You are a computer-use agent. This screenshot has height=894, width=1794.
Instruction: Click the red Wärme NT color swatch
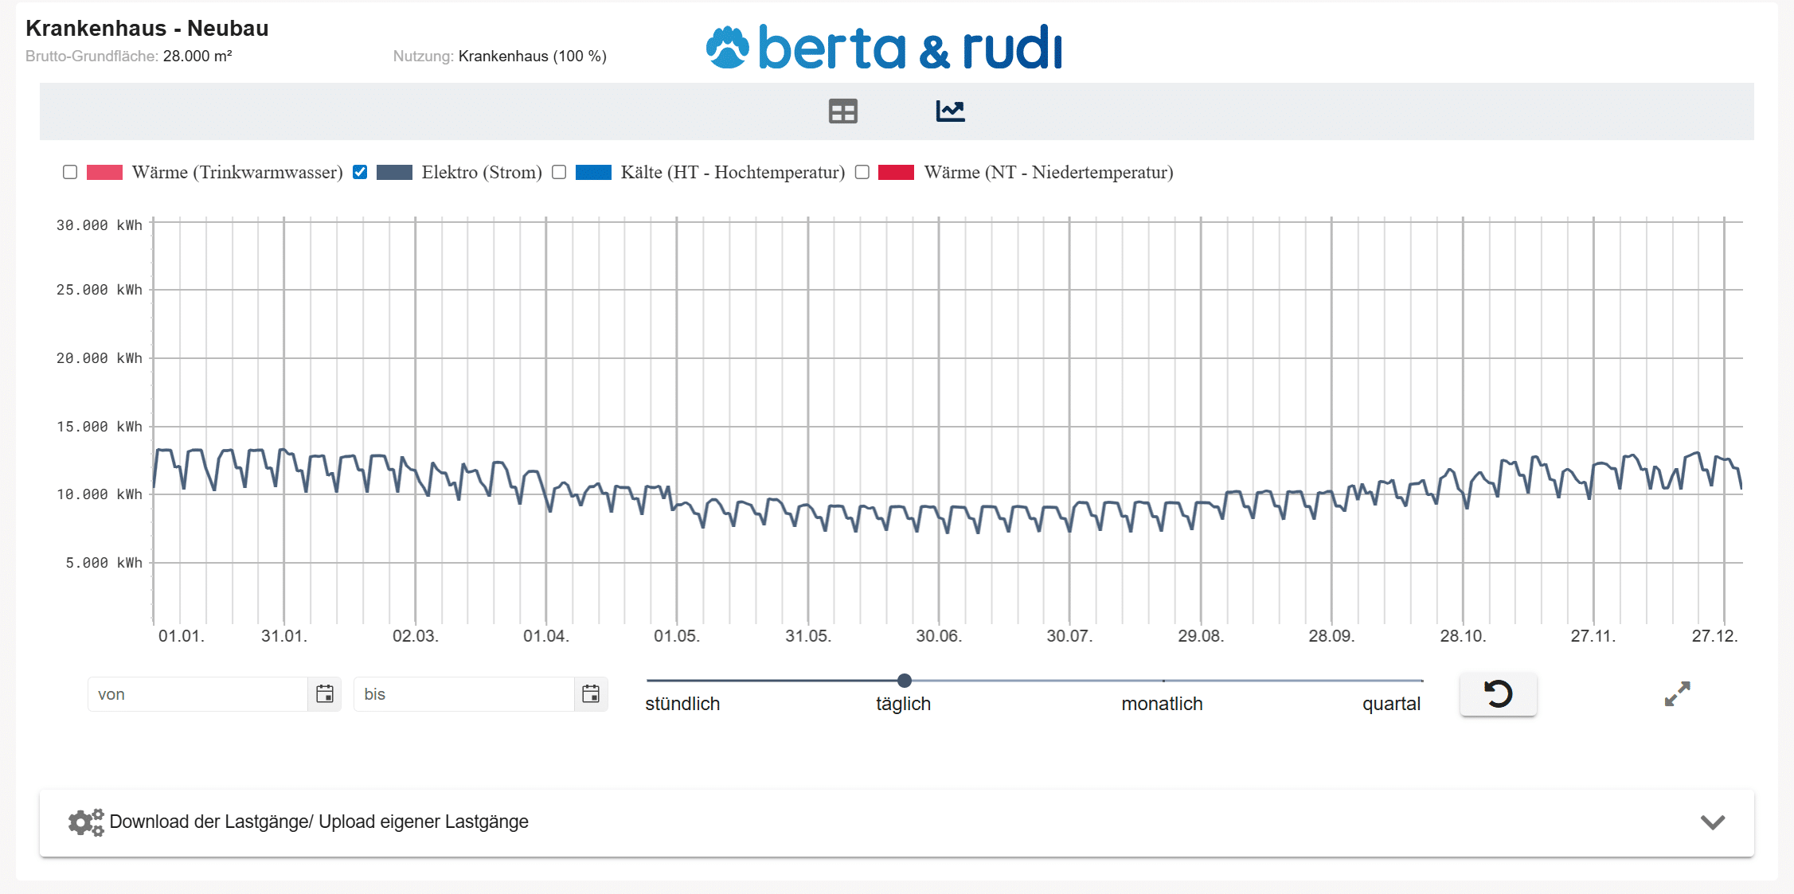pyautogui.click(x=896, y=172)
